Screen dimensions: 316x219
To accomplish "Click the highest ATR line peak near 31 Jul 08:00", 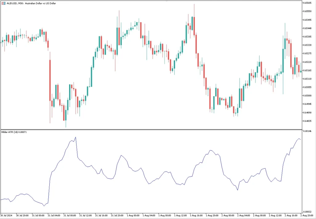I will (75, 137).
